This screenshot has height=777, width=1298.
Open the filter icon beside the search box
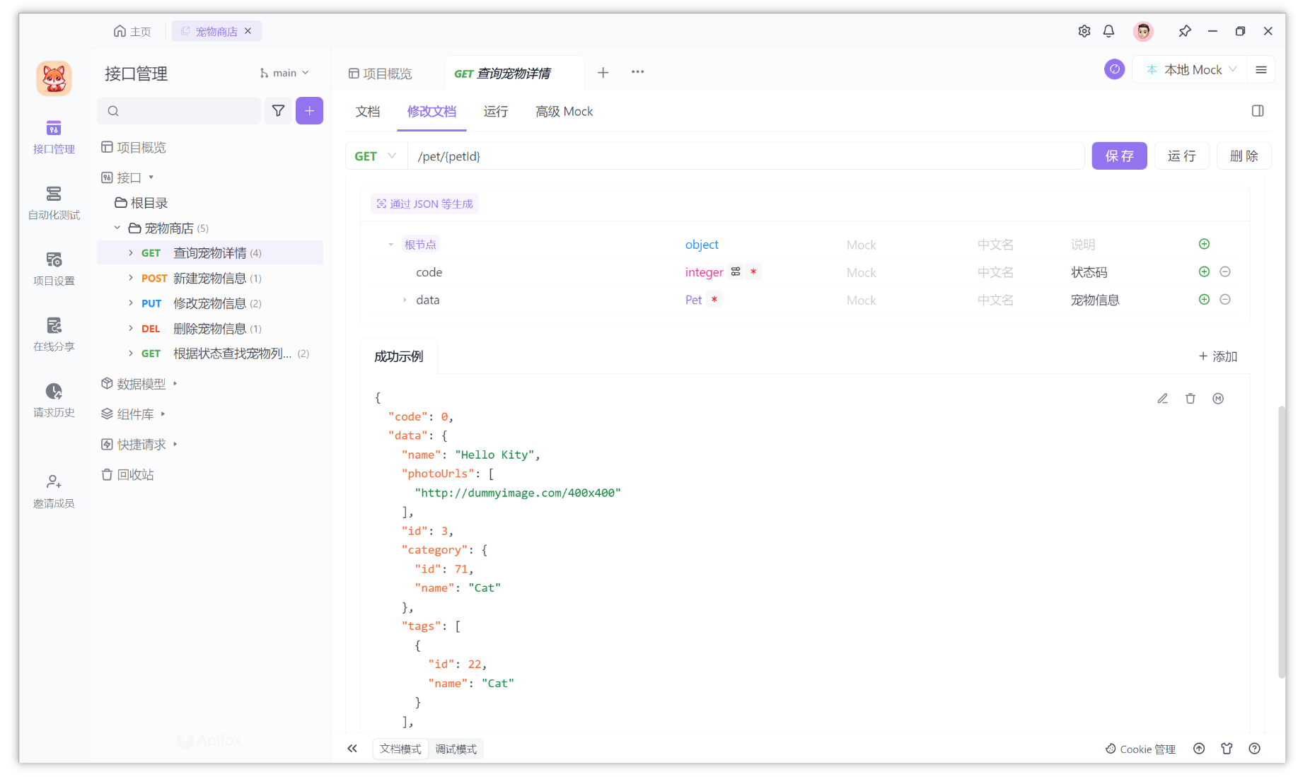point(278,110)
